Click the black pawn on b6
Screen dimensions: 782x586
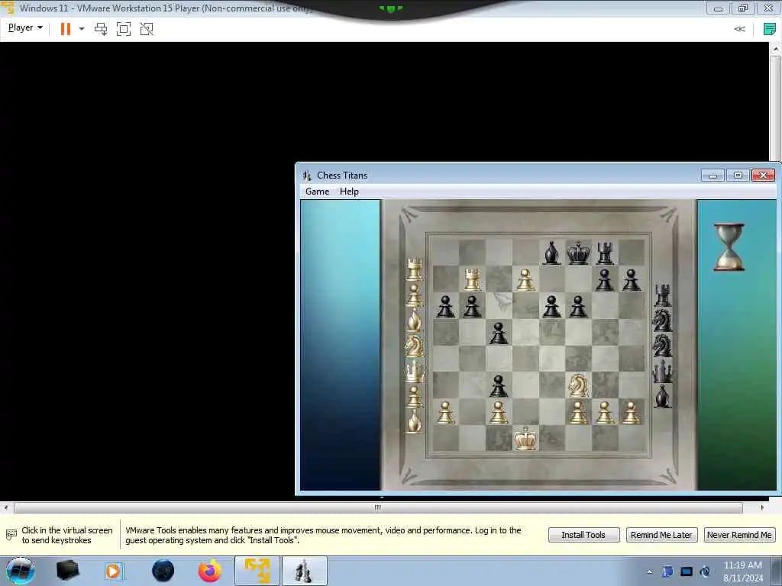pyautogui.click(x=472, y=306)
